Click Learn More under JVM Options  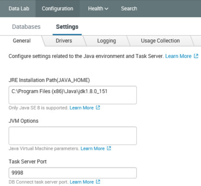point(93,148)
